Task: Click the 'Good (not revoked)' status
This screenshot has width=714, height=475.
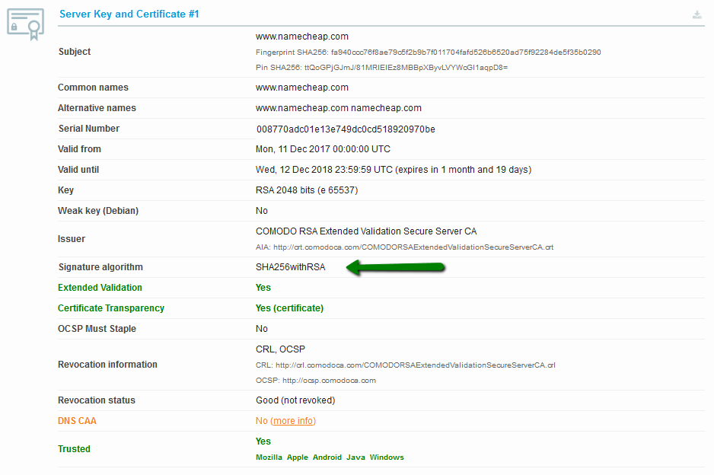Action: 295,400
